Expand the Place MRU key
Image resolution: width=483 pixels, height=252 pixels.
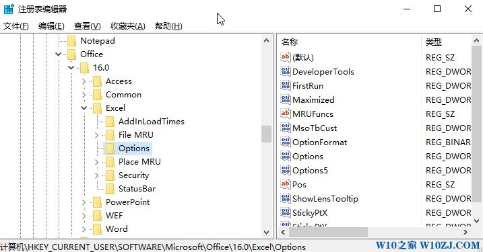click(96, 162)
